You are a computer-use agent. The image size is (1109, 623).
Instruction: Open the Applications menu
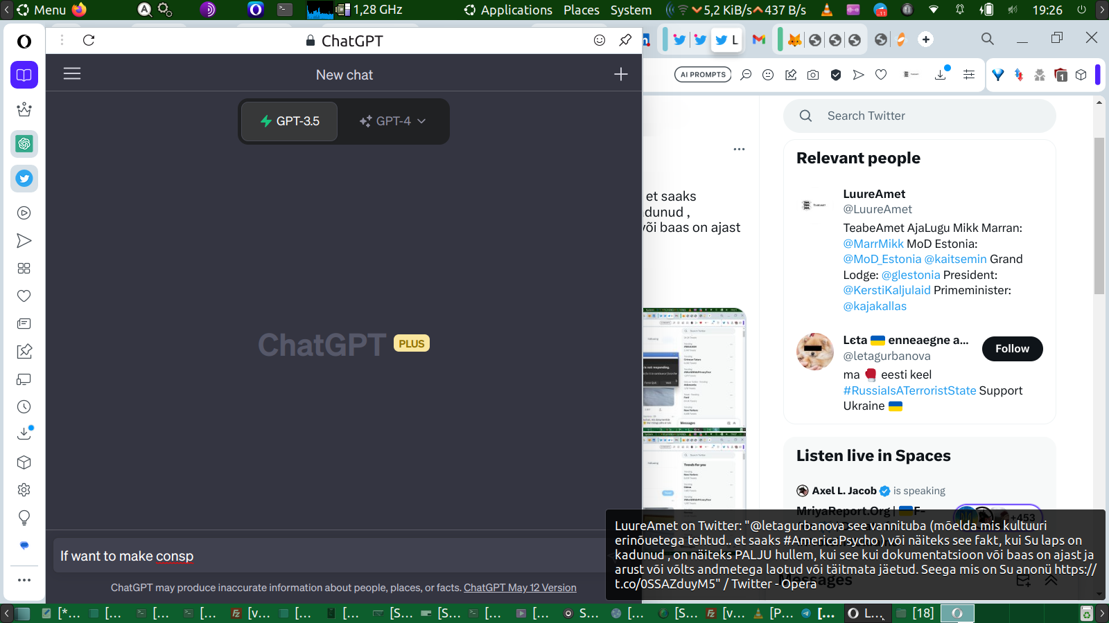[x=509, y=10]
